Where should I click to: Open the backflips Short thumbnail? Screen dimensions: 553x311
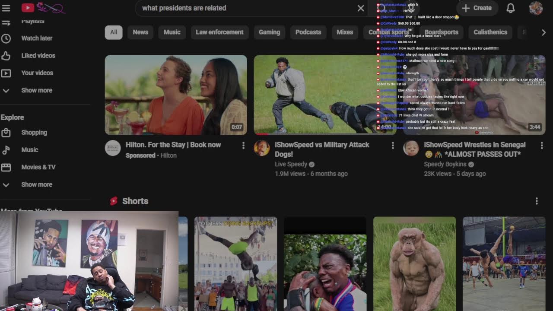point(235,264)
